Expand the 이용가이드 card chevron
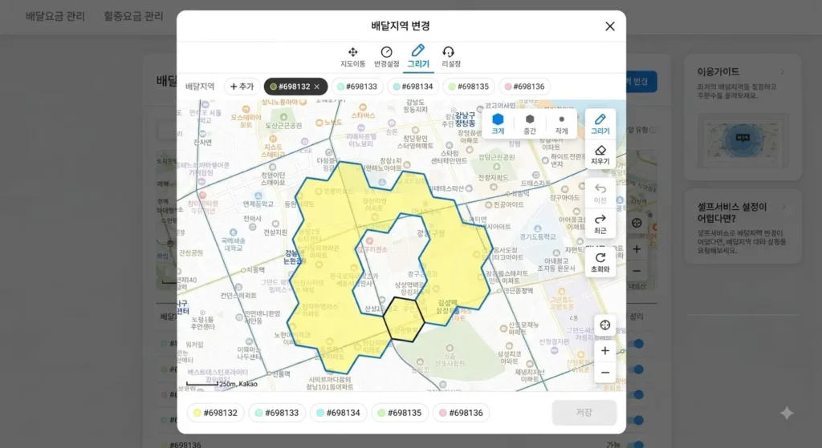This screenshot has width=822, height=448. coord(783,71)
